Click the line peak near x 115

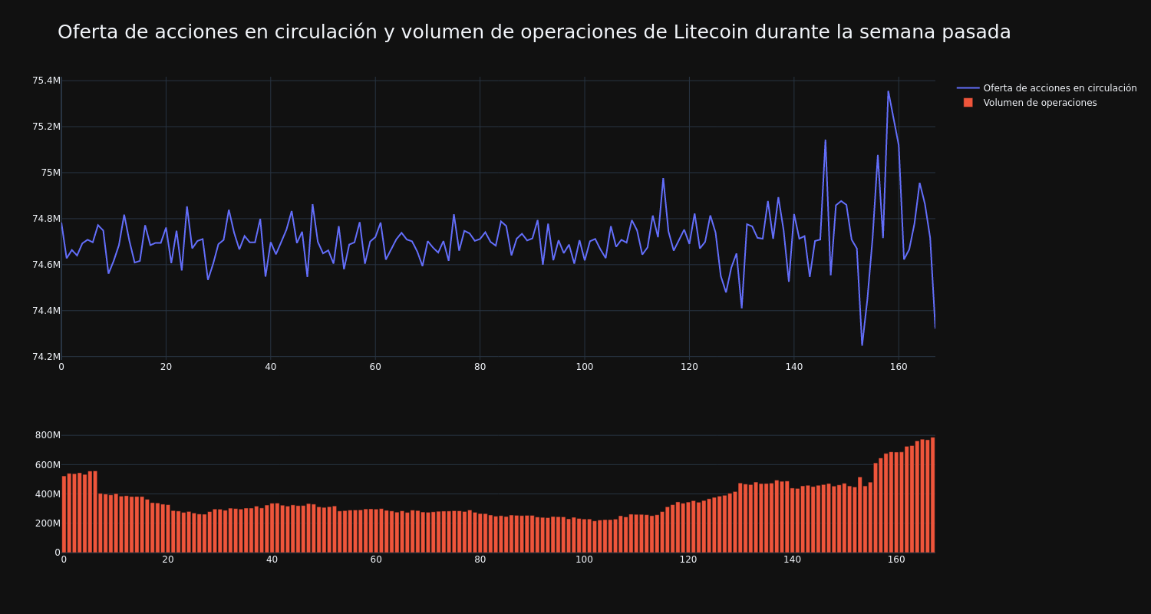coord(663,179)
